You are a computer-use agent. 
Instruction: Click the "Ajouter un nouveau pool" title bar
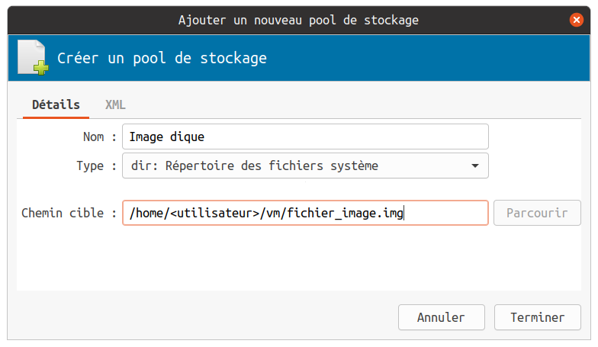(x=297, y=20)
